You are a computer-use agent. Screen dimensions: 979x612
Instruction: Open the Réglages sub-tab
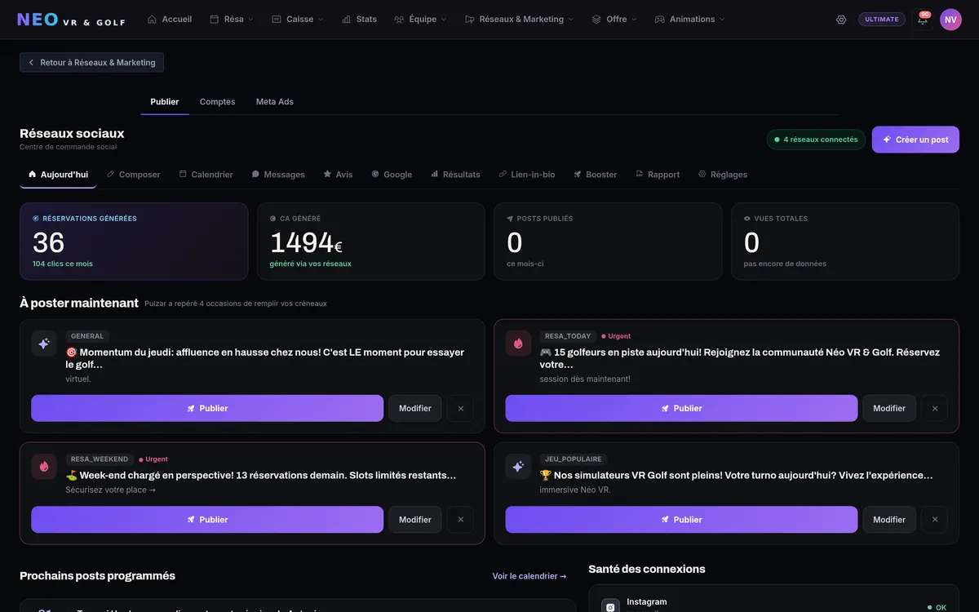pyautogui.click(x=723, y=175)
